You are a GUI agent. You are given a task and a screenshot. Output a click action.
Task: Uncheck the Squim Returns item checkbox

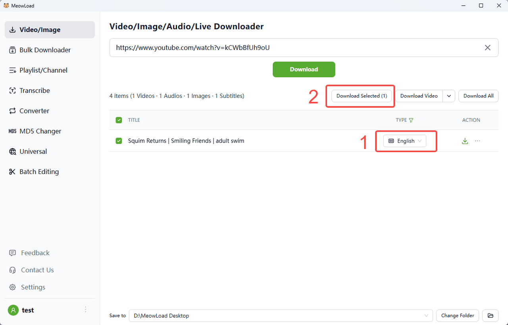pyautogui.click(x=119, y=141)
